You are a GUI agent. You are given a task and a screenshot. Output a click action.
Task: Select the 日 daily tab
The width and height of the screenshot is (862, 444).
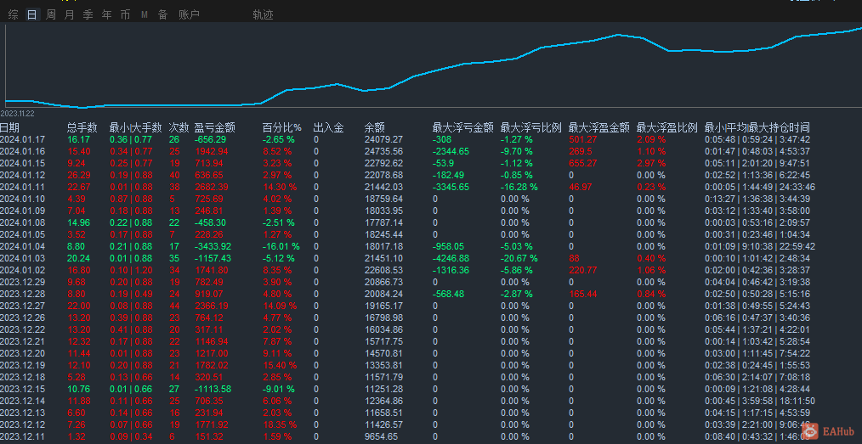[31, 14]
